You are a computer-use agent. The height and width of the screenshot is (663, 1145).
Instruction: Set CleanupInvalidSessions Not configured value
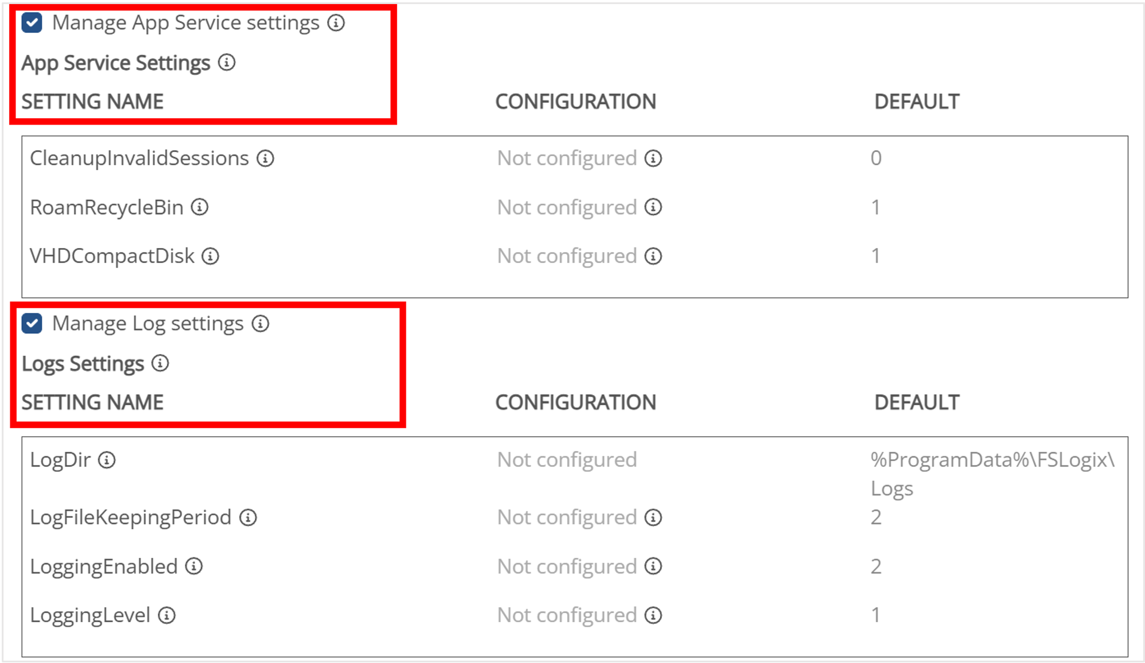(566, 158)
